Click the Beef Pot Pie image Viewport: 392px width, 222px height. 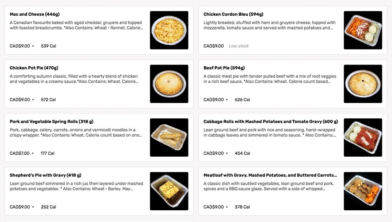(363, 84)
